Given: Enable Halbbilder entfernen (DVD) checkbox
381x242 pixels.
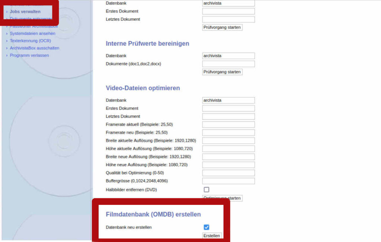Looking at the screenshot, I should (x=206, y=190).
